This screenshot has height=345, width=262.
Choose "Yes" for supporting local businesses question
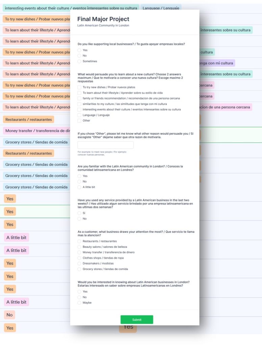pos(79,50)
